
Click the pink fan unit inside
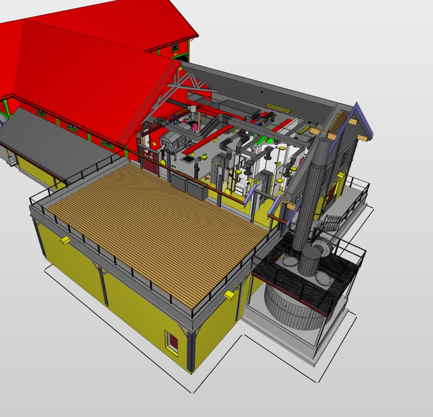point(193,126)
